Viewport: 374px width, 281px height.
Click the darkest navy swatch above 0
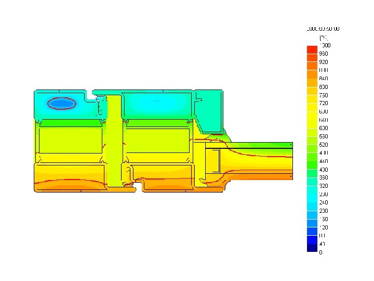coord(312,248)
